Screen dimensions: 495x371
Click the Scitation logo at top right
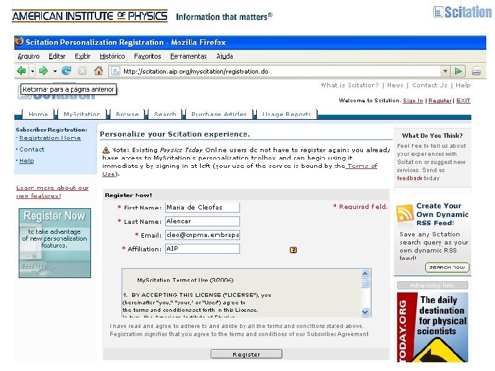pos(463,12)
